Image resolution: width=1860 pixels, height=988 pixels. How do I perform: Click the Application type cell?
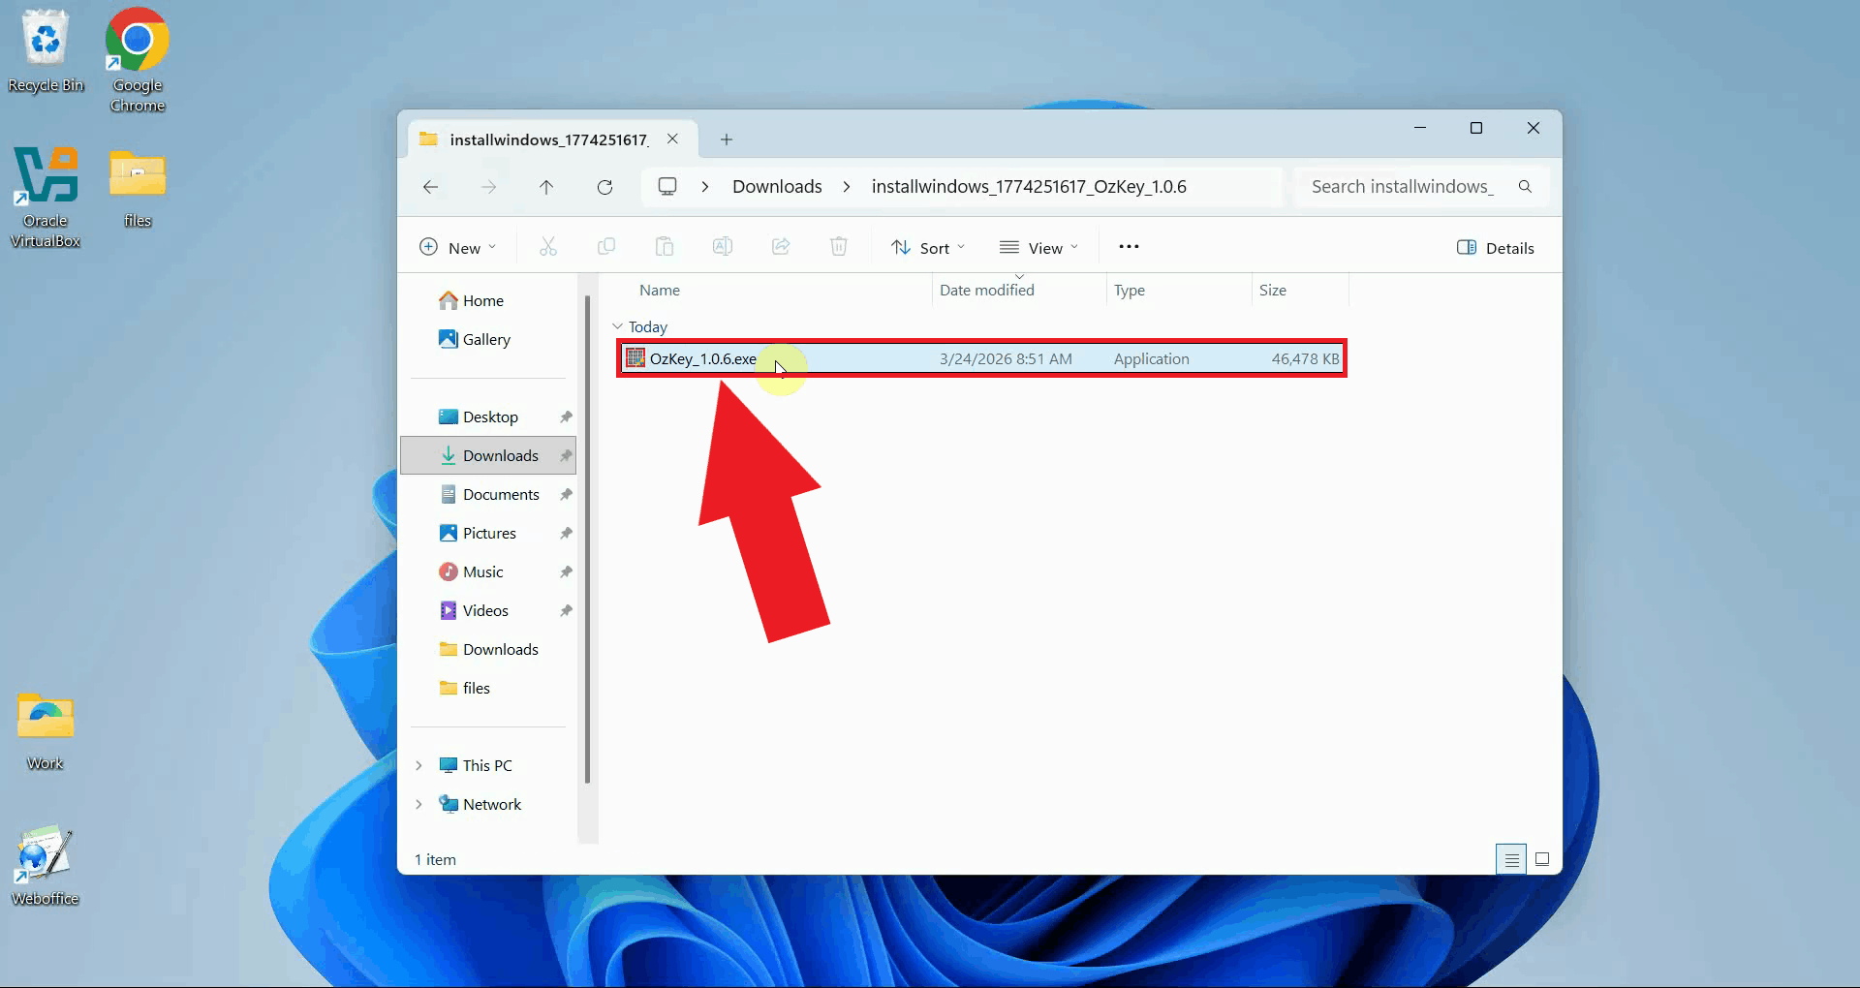click(1151, 358)
